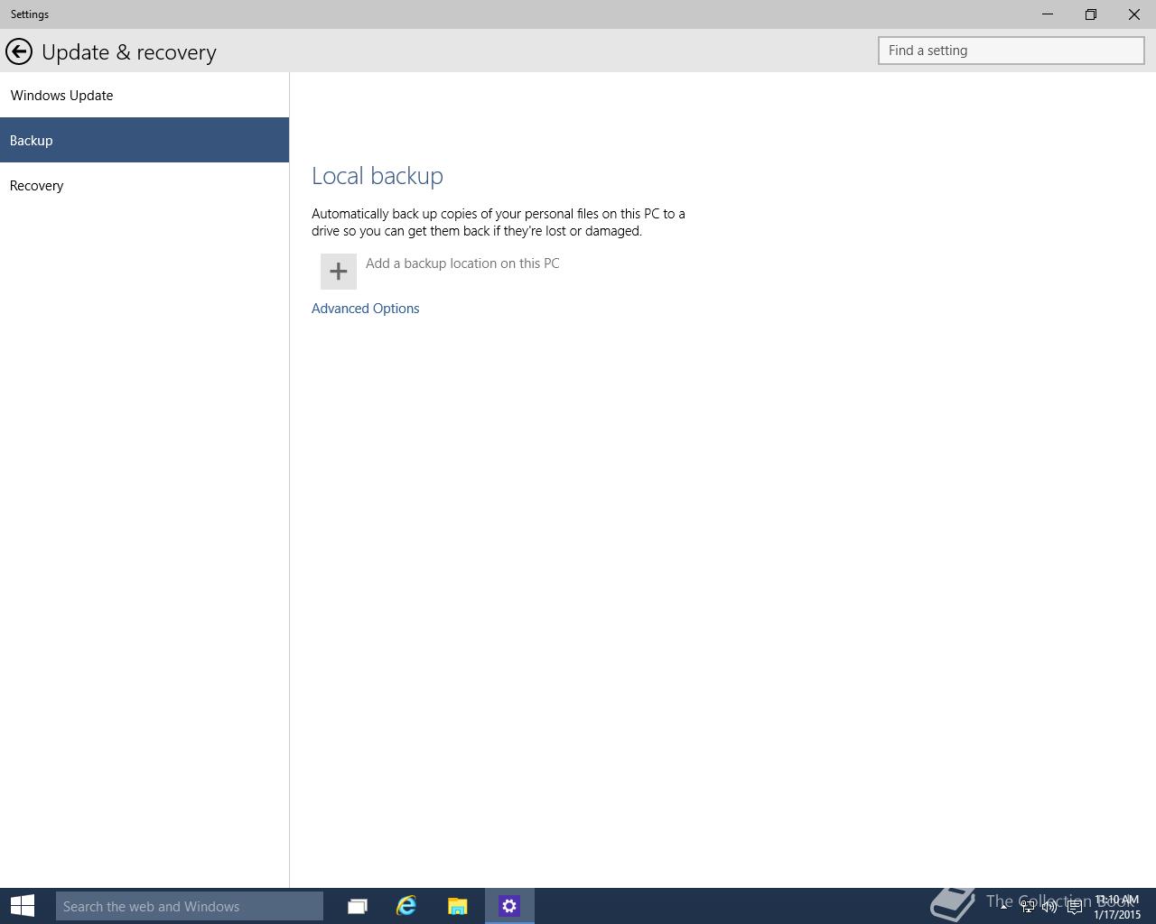Viewport: 1156px width, 924px height.
Task: Click the plus icon to add backup location
Action: pyautogui.click(x=339, y=272)
